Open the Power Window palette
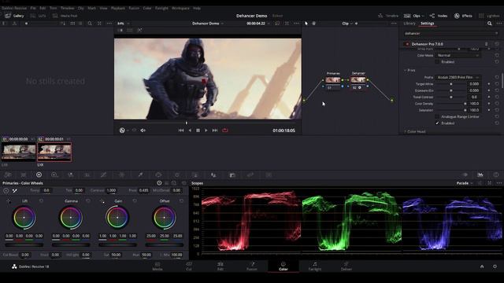 159,175
